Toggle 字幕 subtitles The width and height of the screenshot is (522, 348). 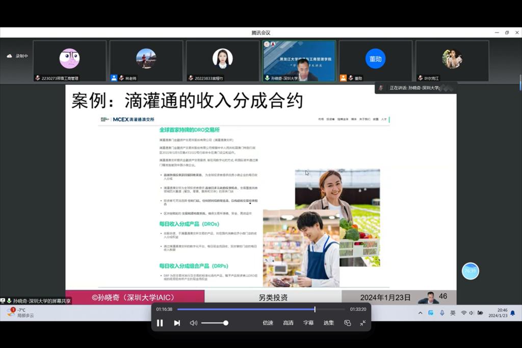coord(308,322)
